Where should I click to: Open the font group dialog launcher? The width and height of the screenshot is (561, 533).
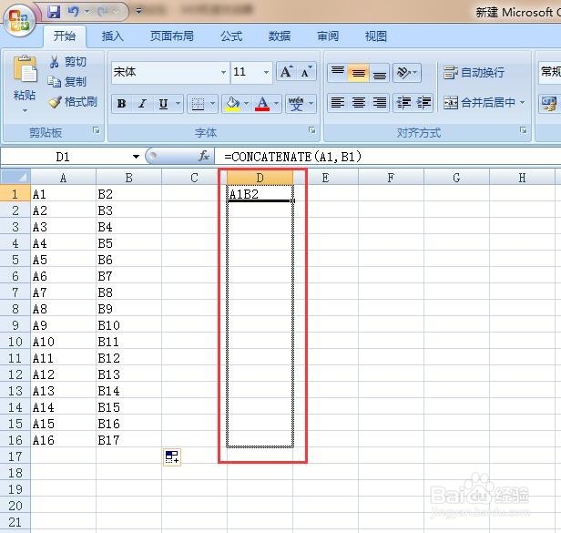pos(312,130)
